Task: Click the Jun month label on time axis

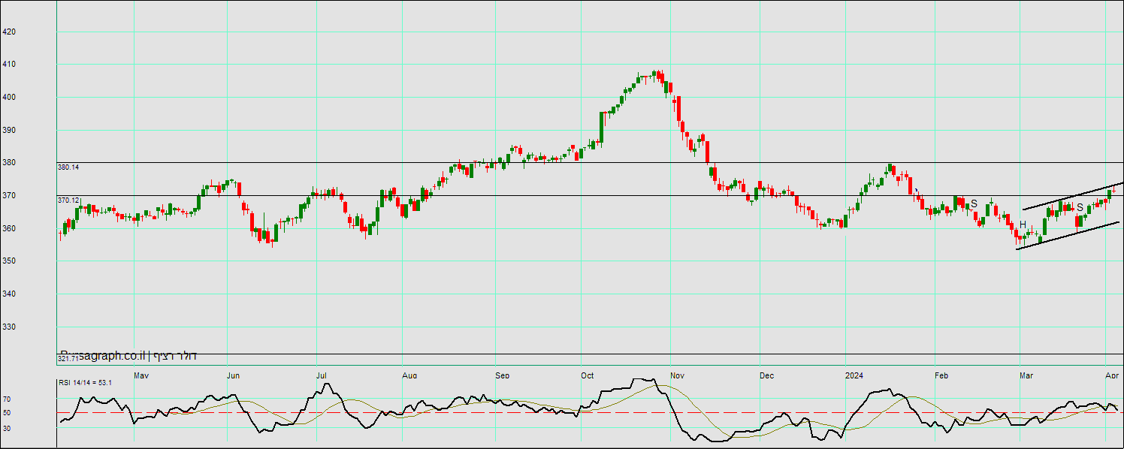Action: pyautogui.click(x=233, y=375)
